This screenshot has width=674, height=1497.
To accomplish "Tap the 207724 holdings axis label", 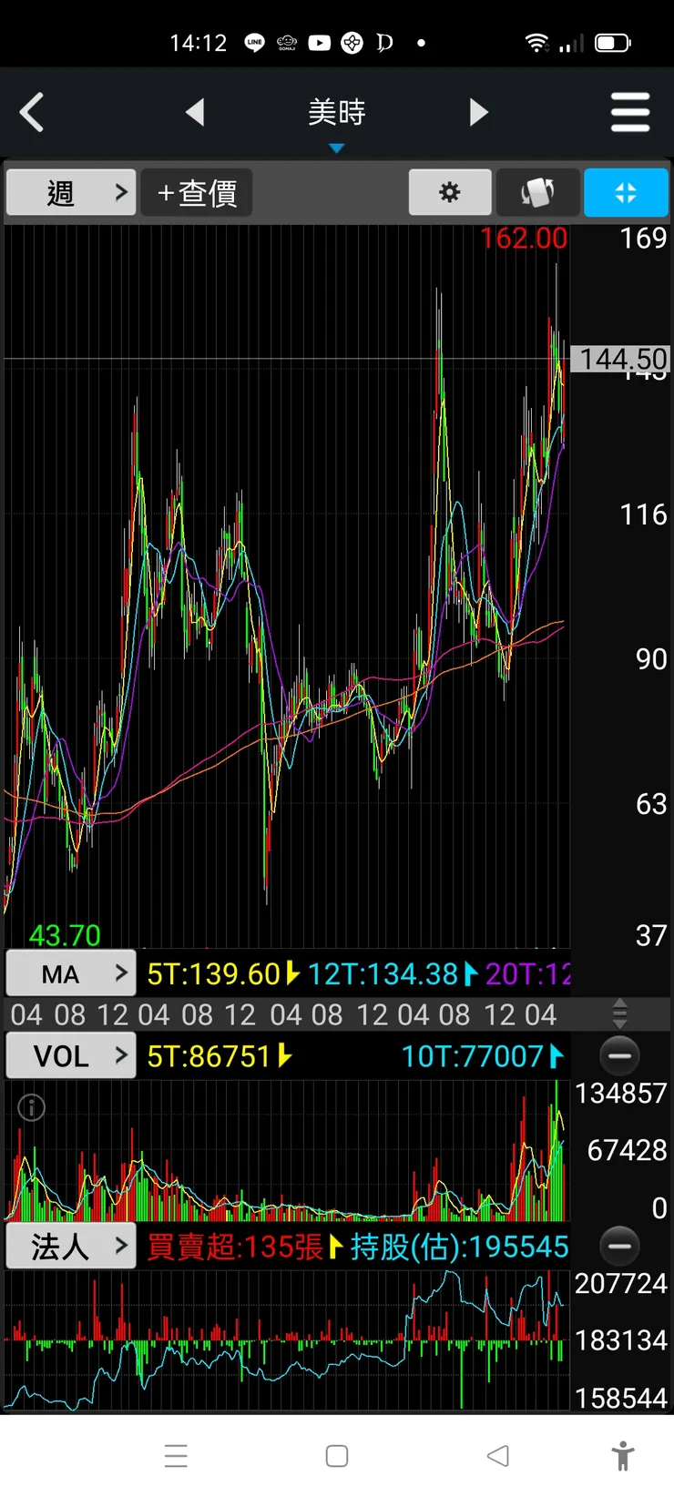I will pyautogui.click(x=621, y=1283).
